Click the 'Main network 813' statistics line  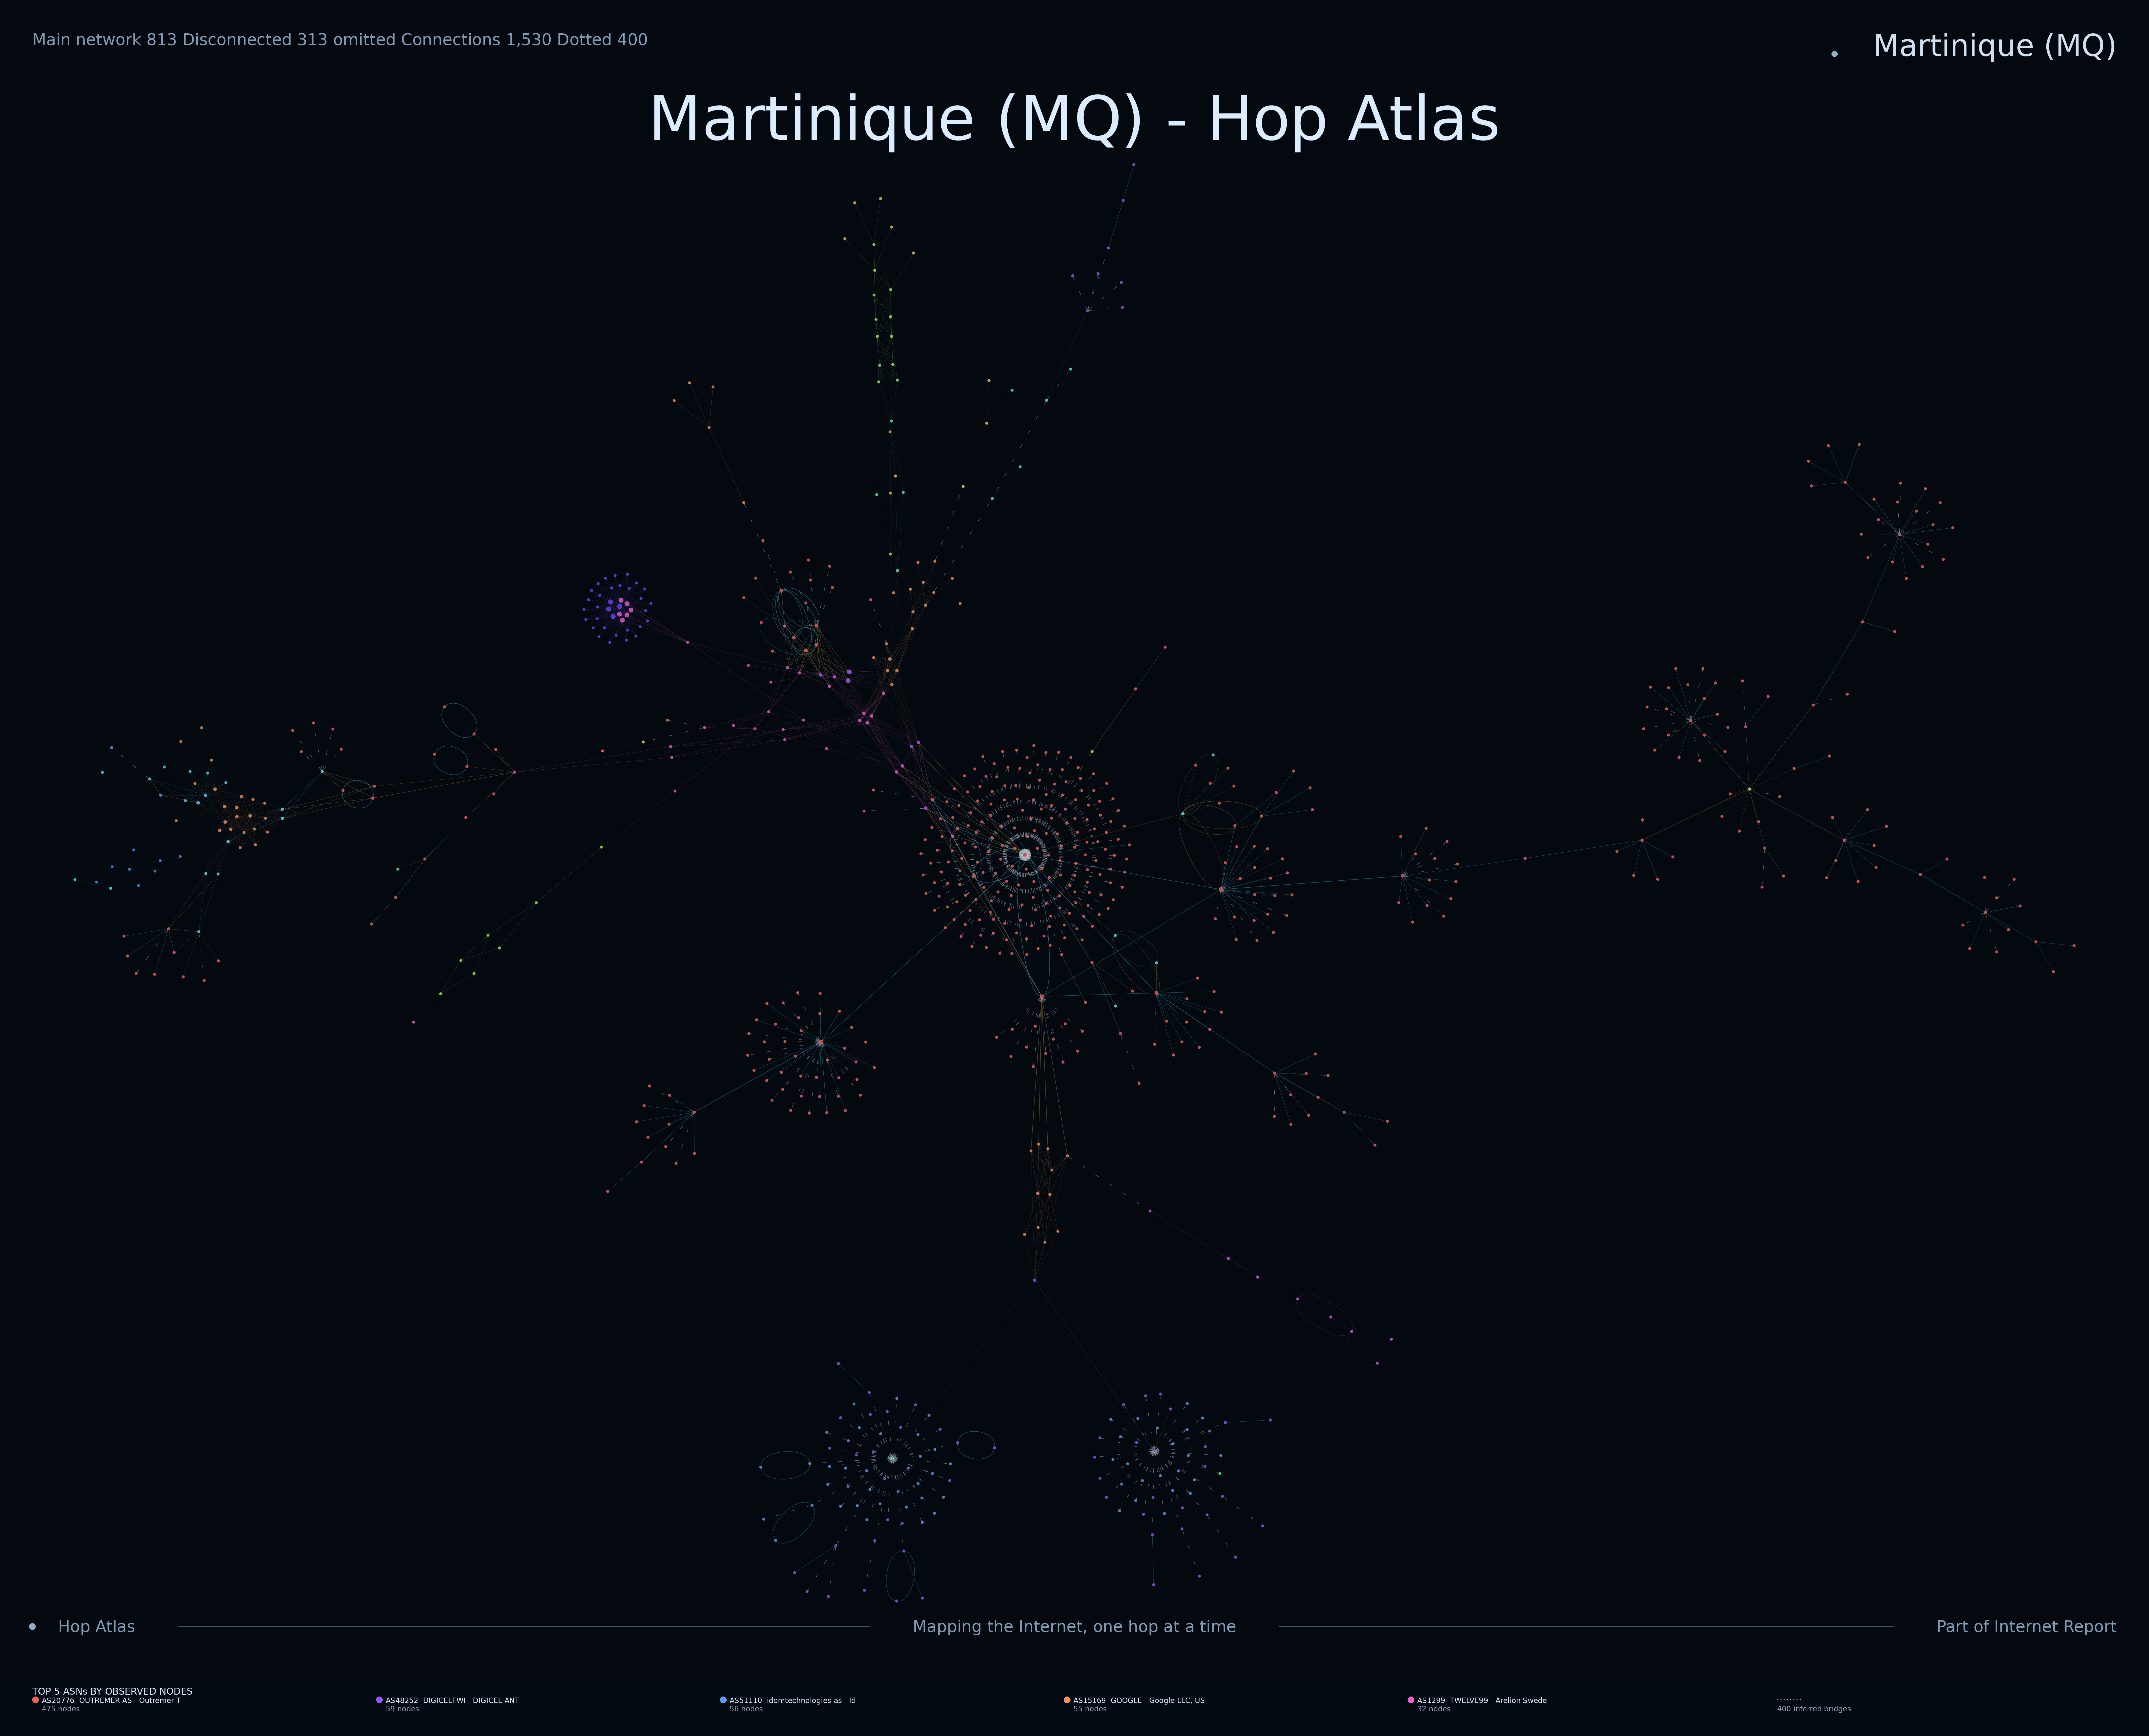pos(340,40)
